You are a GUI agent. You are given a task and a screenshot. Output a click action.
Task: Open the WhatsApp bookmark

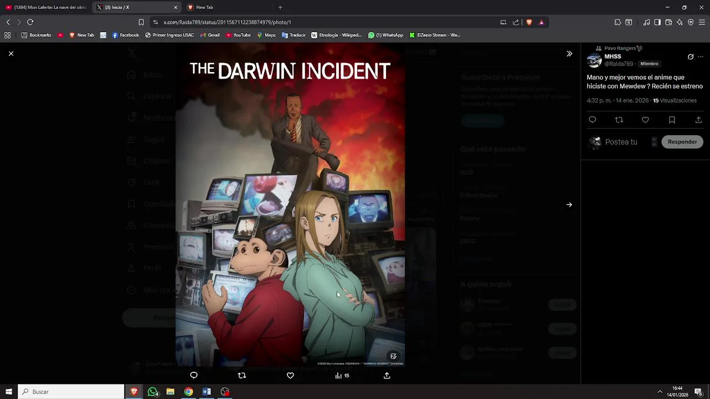pos(386,35)
